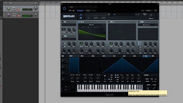Viewport: 183px width, 103px height.
Task: Click the LFO rate knob
Action: tap(123, 78)
